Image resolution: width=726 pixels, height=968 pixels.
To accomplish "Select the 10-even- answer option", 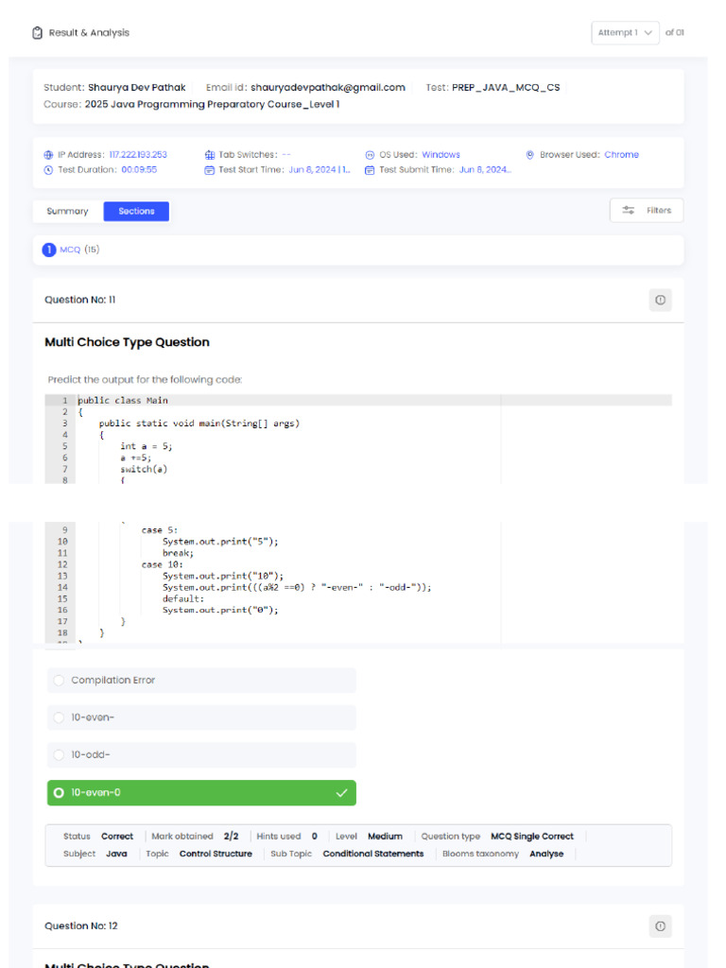I will [60, 717].
